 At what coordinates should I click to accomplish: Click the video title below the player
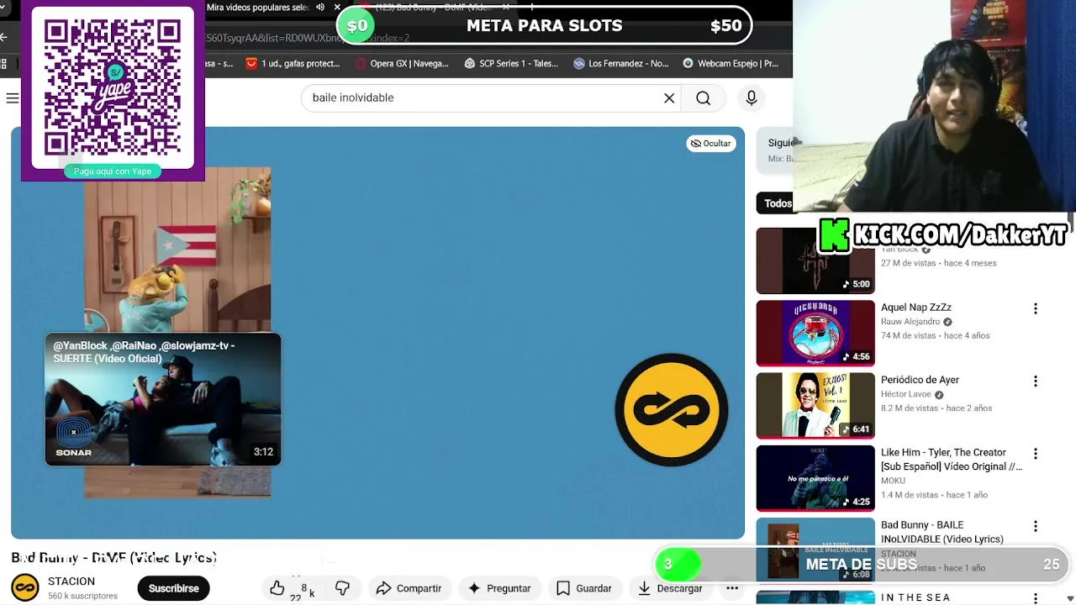[114, 557]
